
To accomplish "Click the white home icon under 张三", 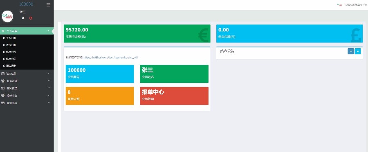I will coord(23,18).
